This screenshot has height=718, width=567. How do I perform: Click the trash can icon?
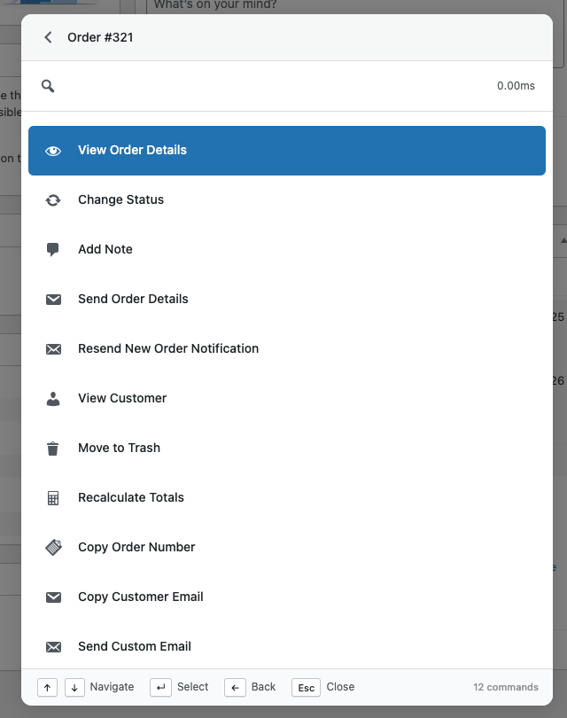[53, 449]
